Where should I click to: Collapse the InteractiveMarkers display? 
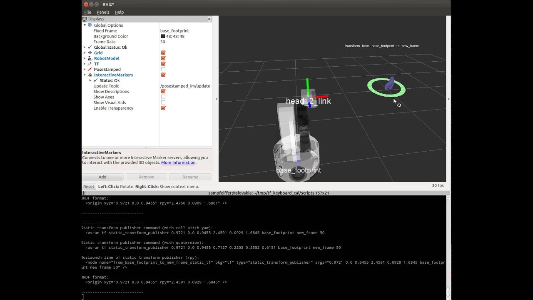point(85,75)
